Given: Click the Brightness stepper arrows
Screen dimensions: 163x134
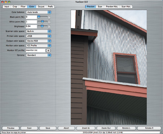Looking at the screenshot, I should coord(49,27).
